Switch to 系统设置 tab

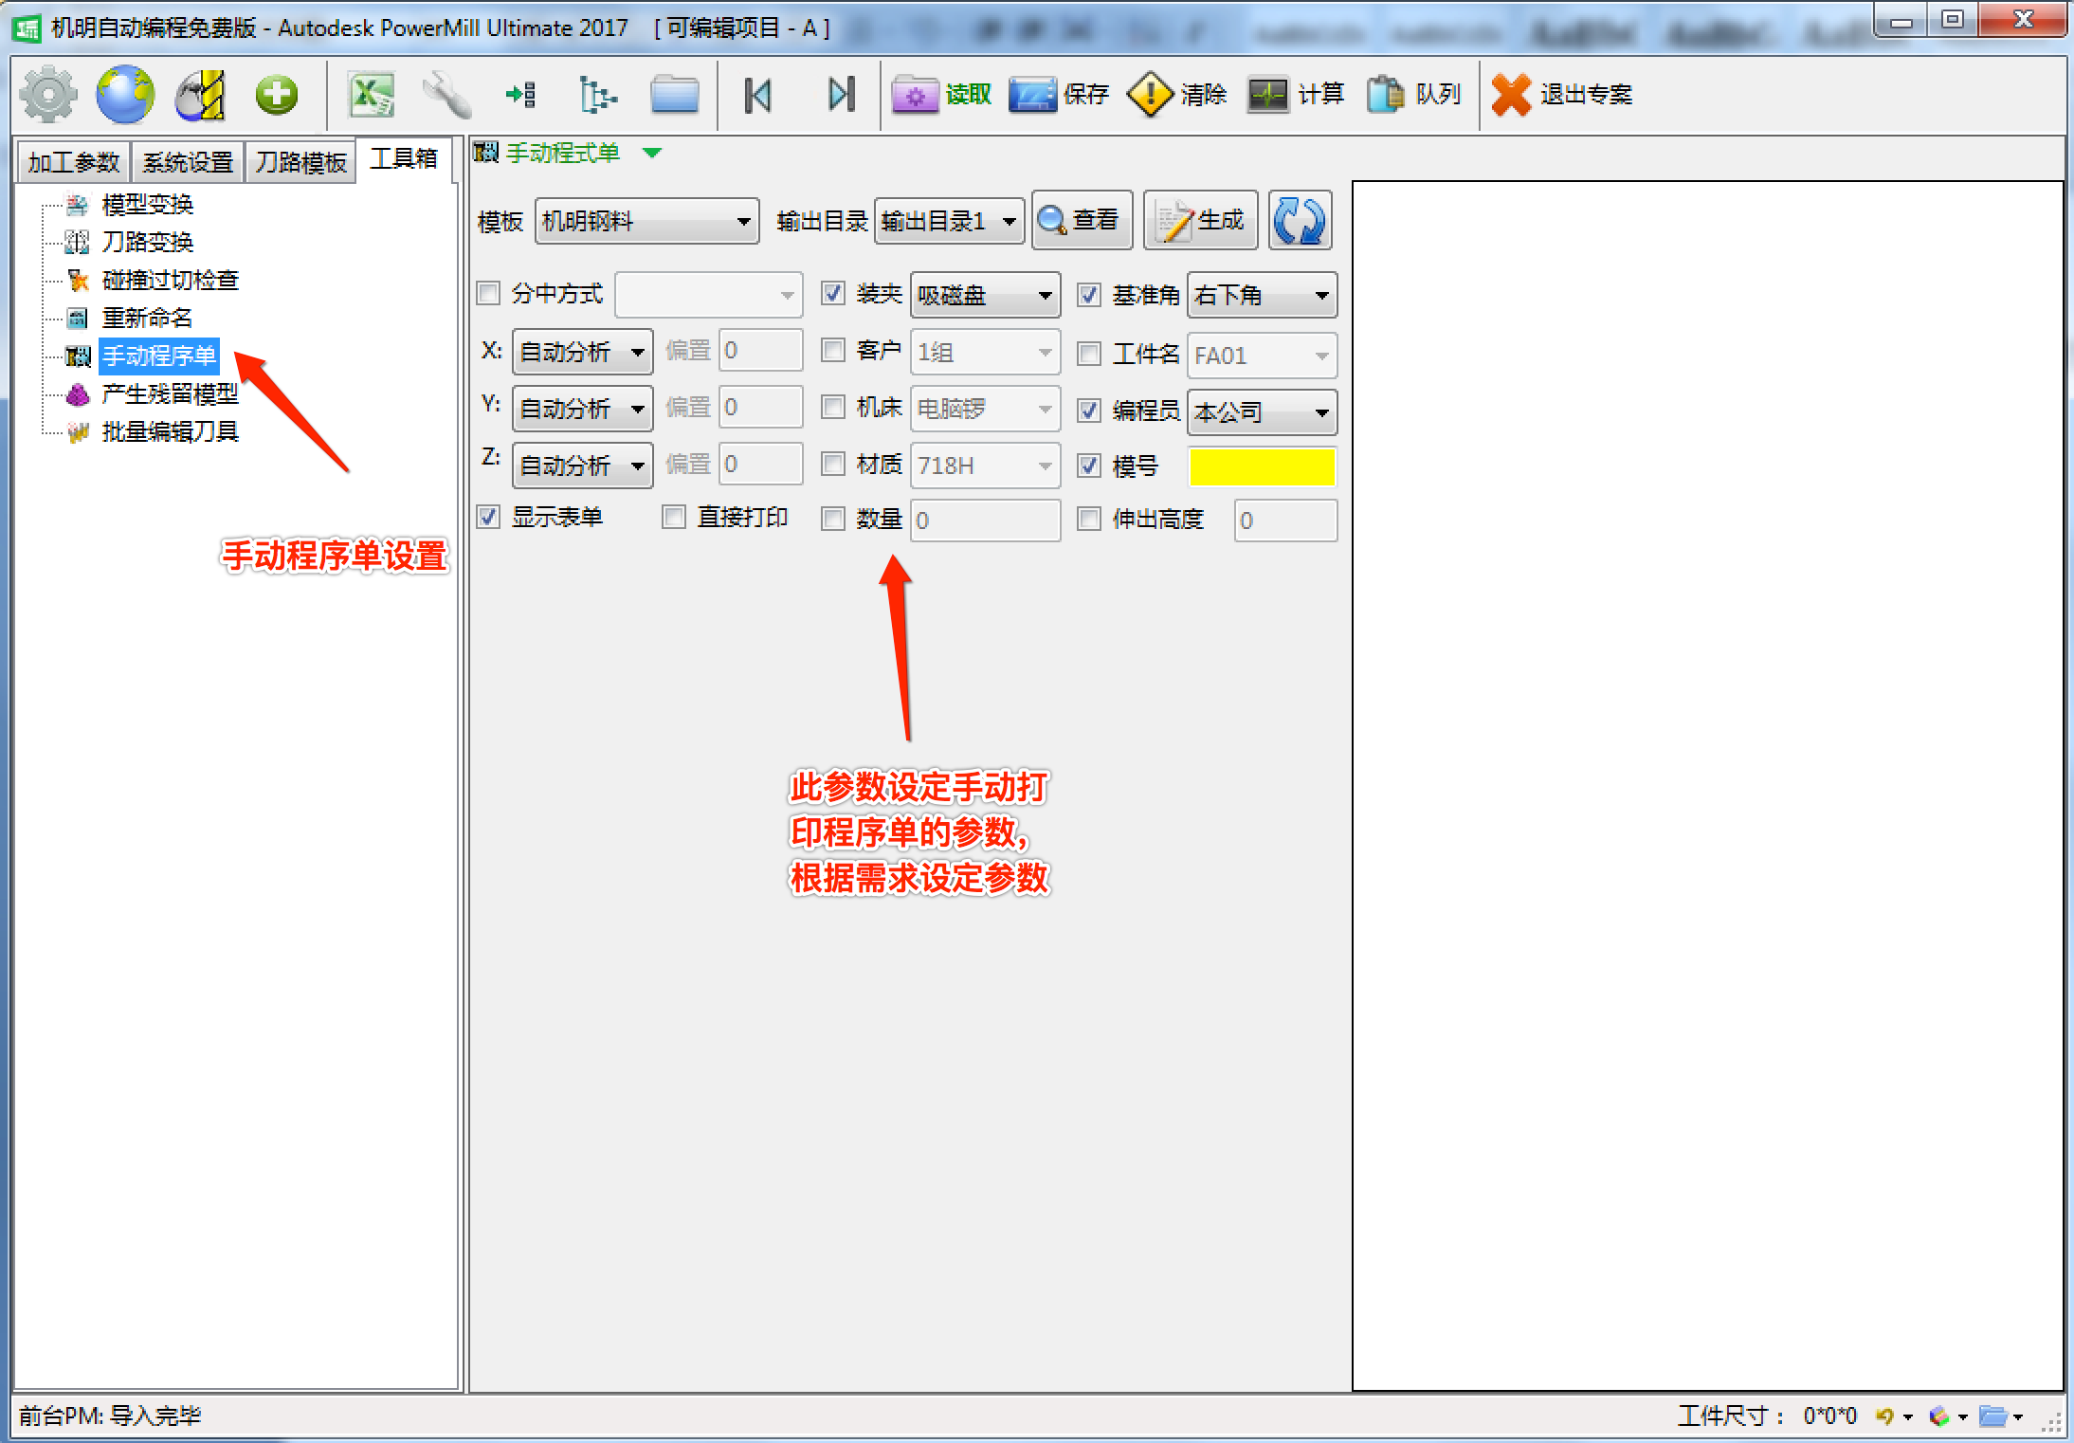click(188, 162)
